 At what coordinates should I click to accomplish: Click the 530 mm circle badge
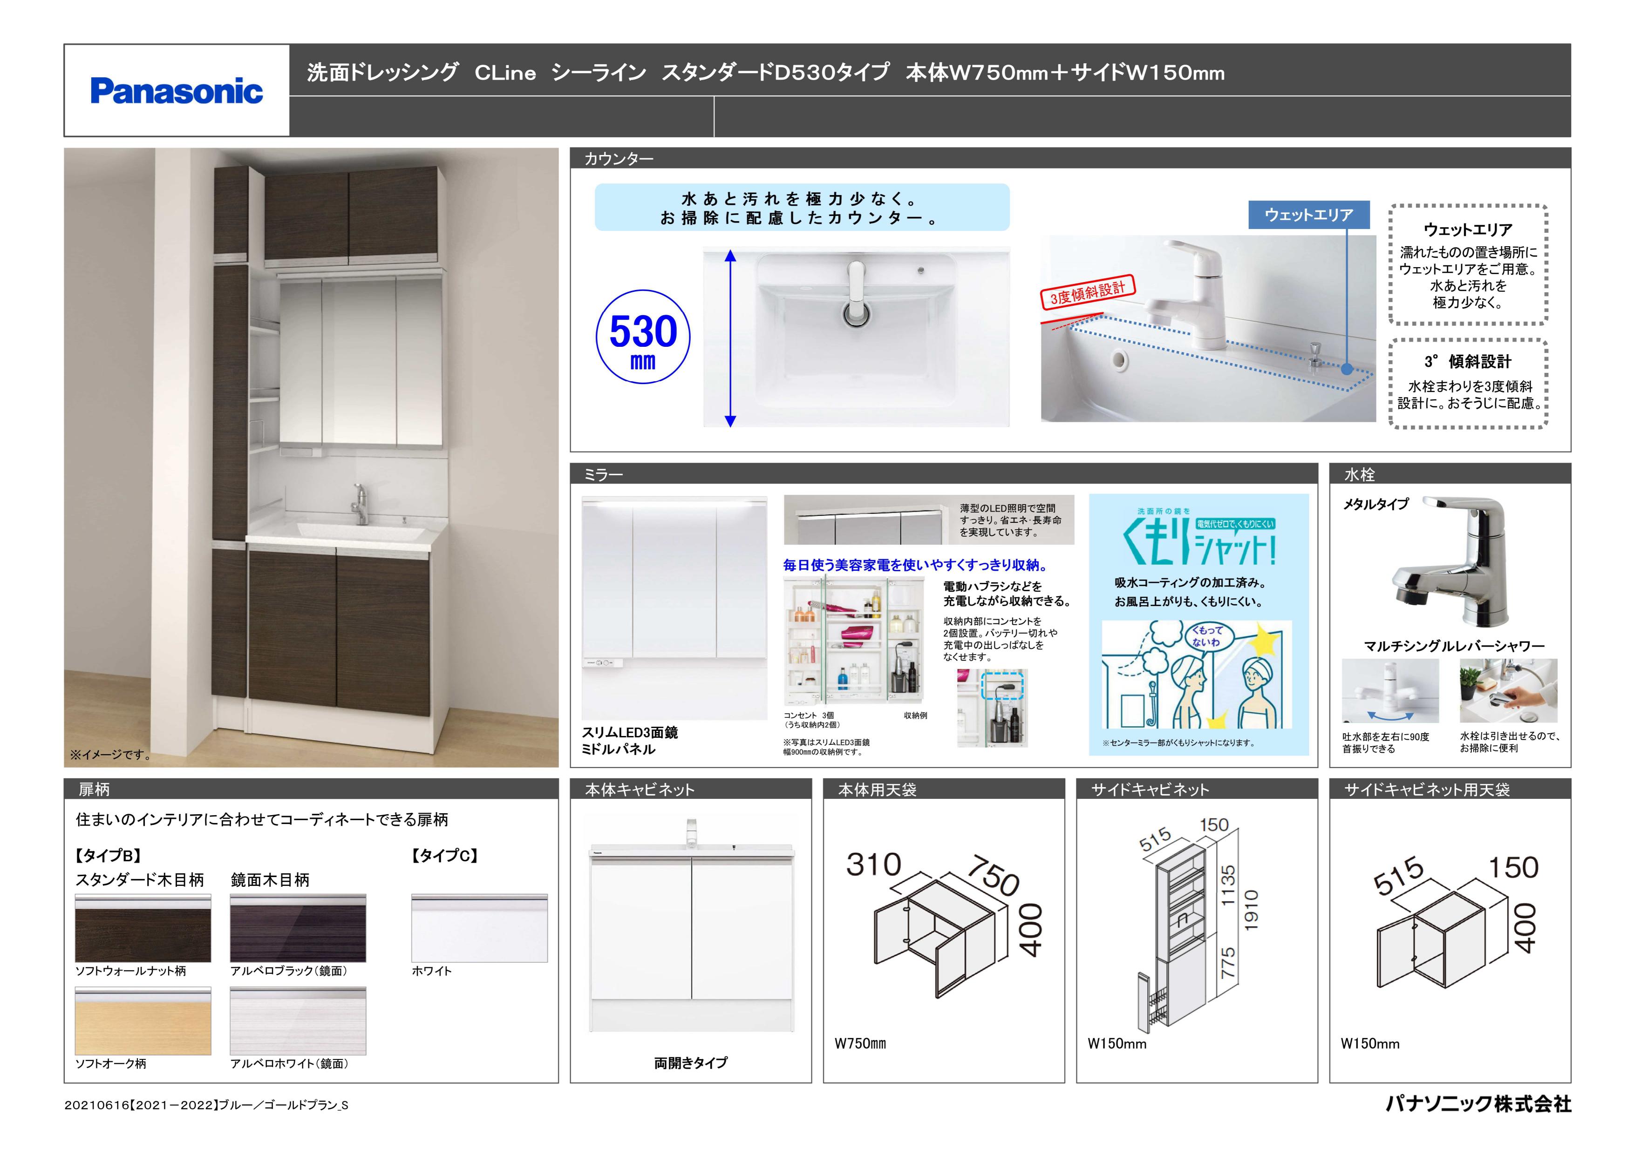[643, 337]
